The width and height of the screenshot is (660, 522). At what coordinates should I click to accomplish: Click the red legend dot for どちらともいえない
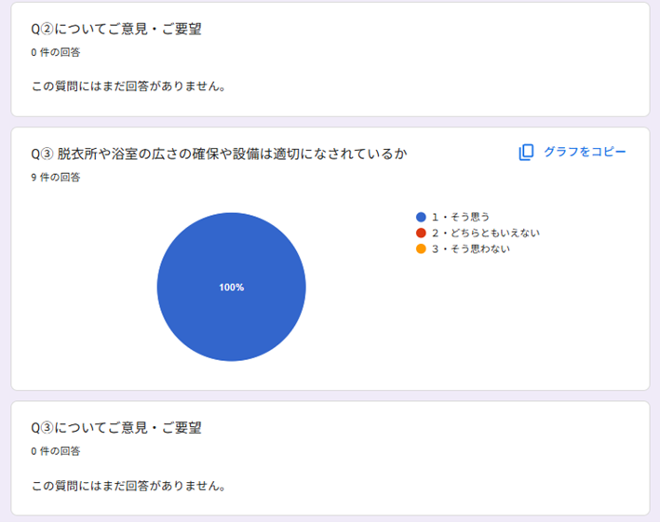(421, 233)
